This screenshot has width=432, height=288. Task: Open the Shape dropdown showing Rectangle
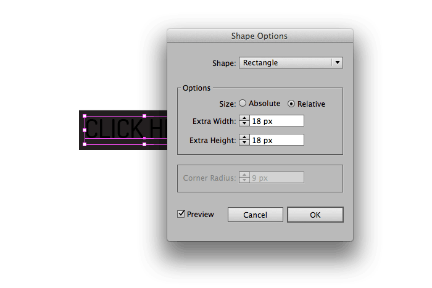[x=291, y=63]
